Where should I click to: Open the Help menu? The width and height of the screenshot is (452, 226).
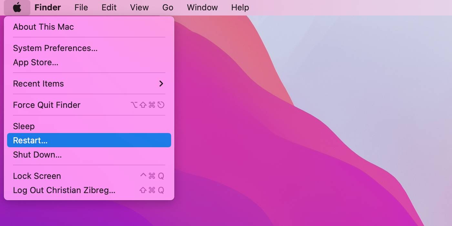[x=240, y=7]
